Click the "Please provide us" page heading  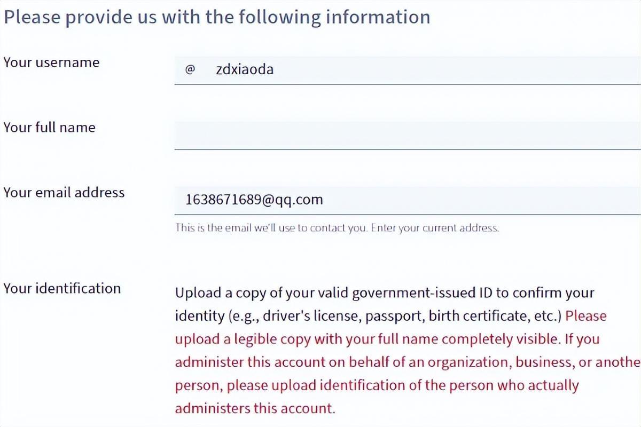click(216, 17)
